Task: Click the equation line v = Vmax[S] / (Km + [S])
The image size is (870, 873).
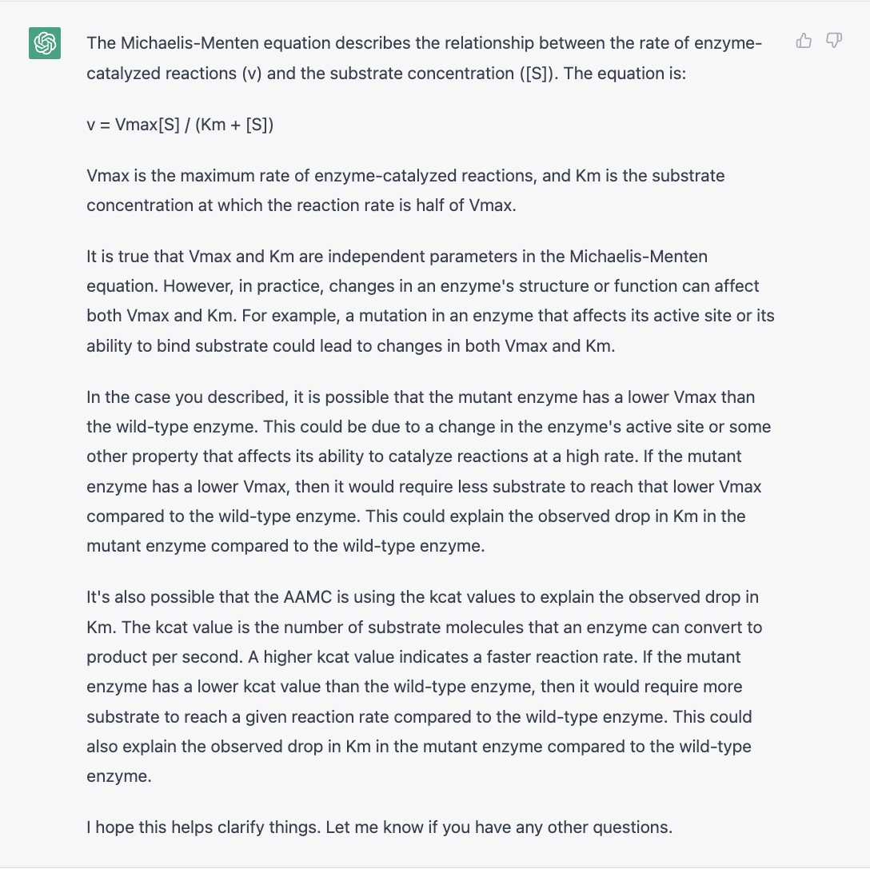Action: tap(180, 124)
